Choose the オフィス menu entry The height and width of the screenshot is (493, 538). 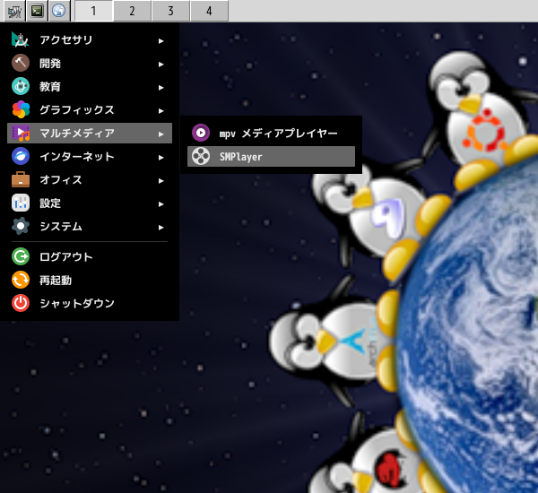coord(90,180)
